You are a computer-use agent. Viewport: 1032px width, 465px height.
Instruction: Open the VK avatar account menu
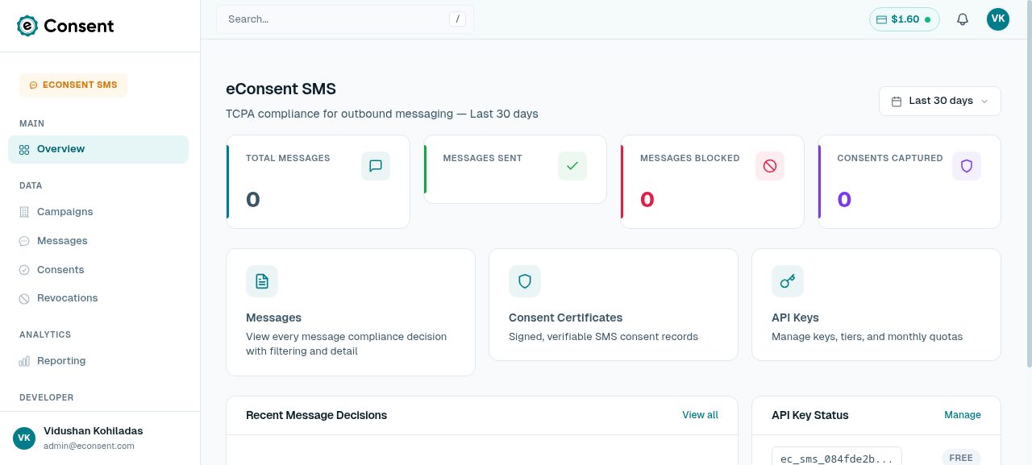tap(997, 19)
